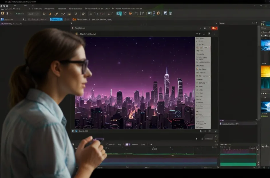Screen dimensions: 270x178
Task: Select the teal highlighted tool in top toolbar
Action: point(119,13)
